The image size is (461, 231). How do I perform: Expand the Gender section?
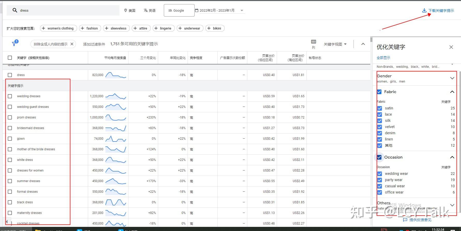click(x=452, y=78)
